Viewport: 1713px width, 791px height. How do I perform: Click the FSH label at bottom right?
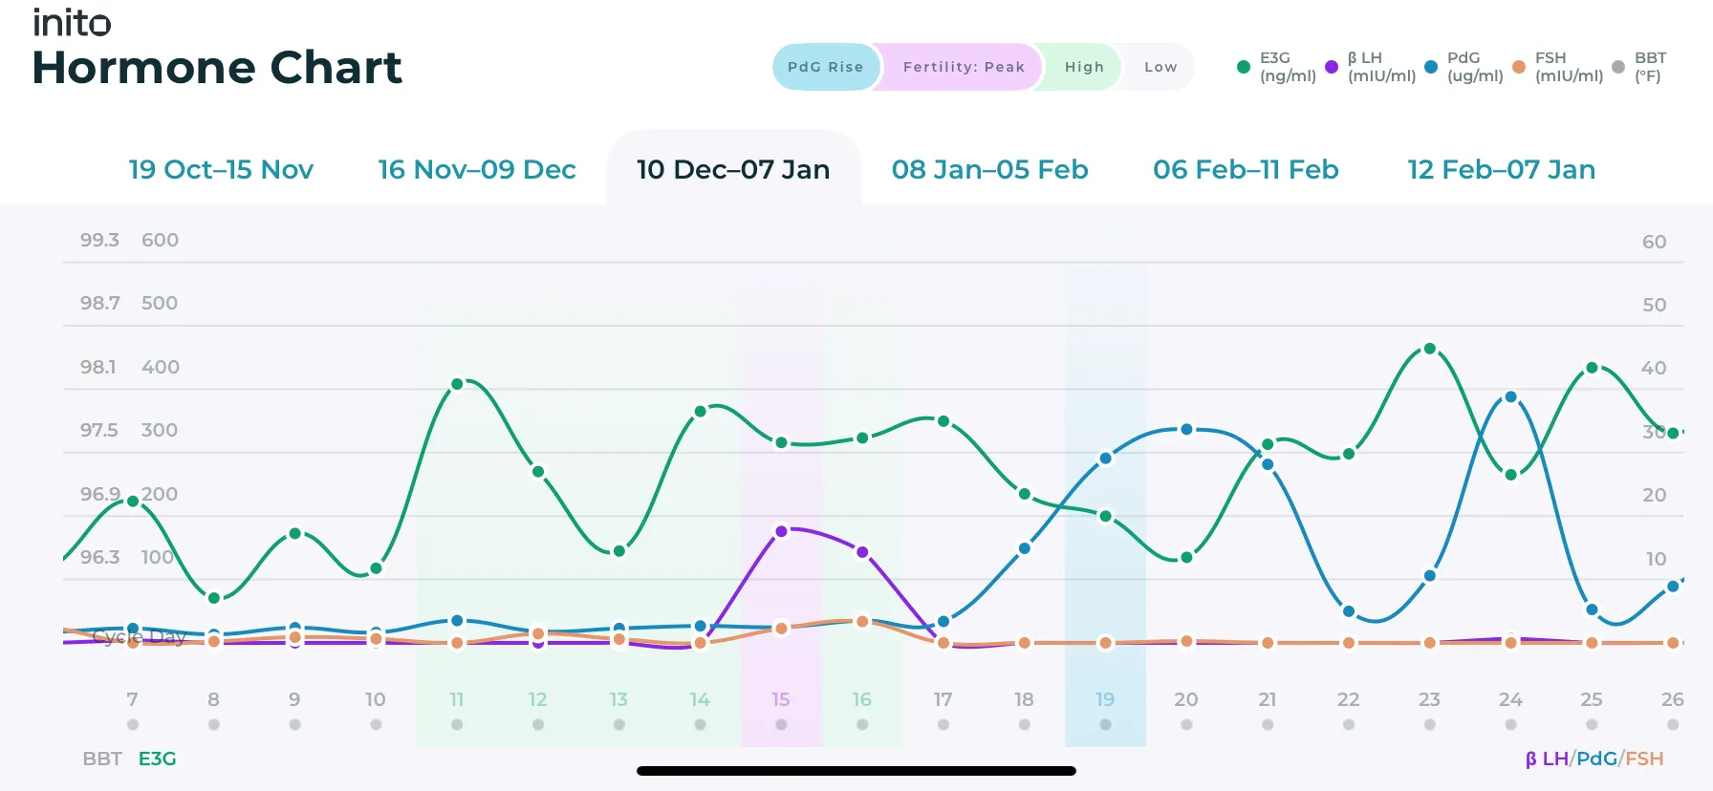point(1644,758)
